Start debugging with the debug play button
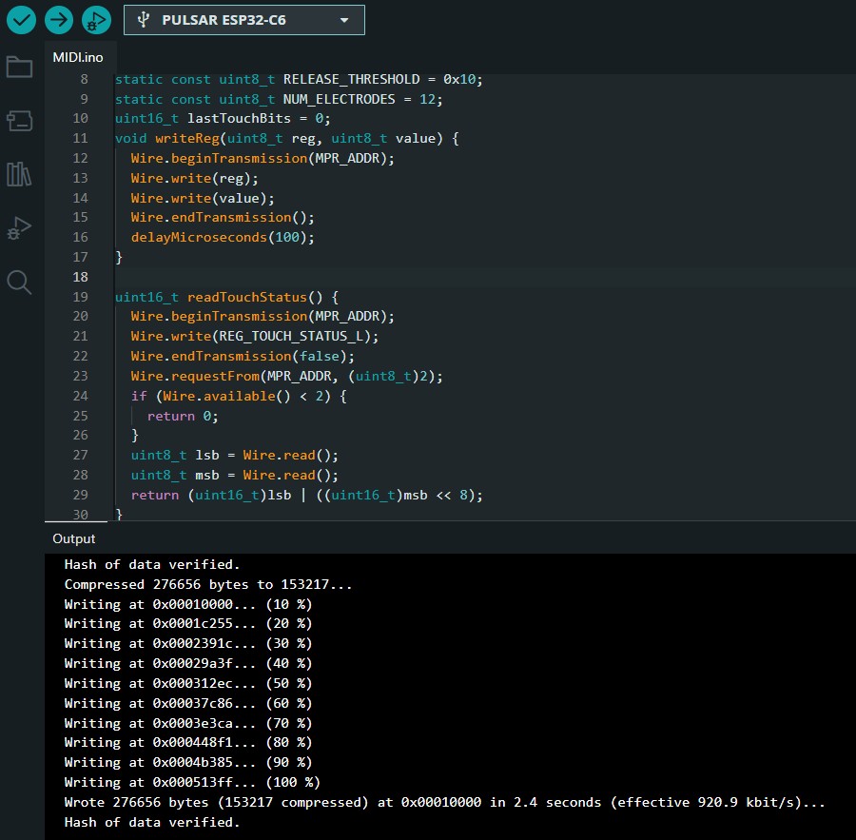The image size is (856, 840). coord(97,20)
